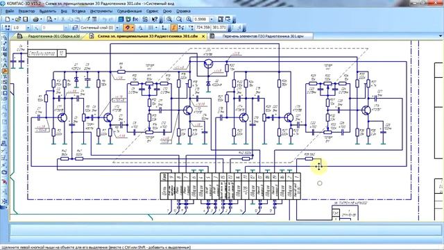Click the rounding icon next to the magnet
The height and width of the screenshot is (250, 444).
click(x=140, y=28)
